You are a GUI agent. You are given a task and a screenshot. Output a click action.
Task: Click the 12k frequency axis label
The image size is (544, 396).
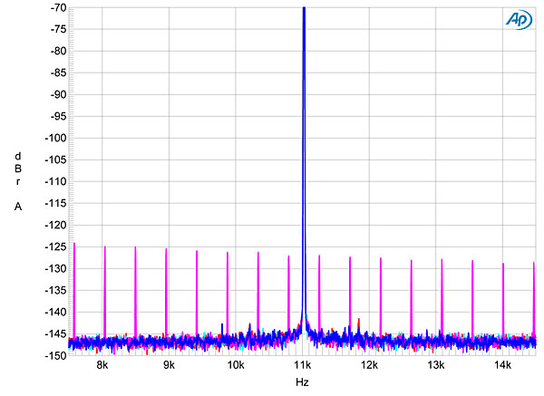[x=369, y=365]
